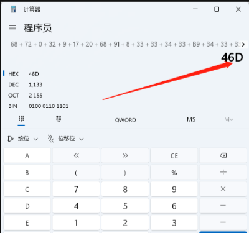Click the calculator app icon in title bar

pos(13,9)
